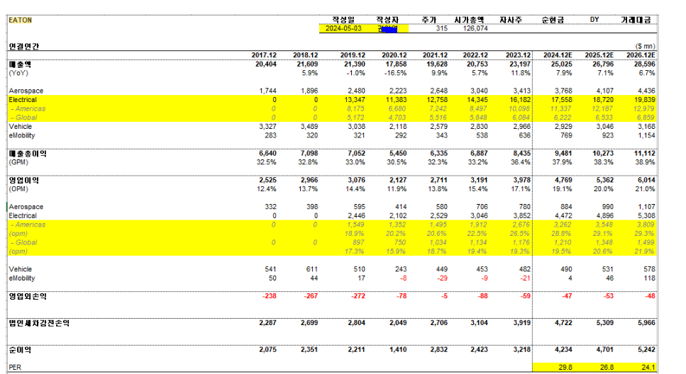The height and width of the screenshot is (374, 686).
Task: Select PER value 29.8
Action: (x=565, y=368)
